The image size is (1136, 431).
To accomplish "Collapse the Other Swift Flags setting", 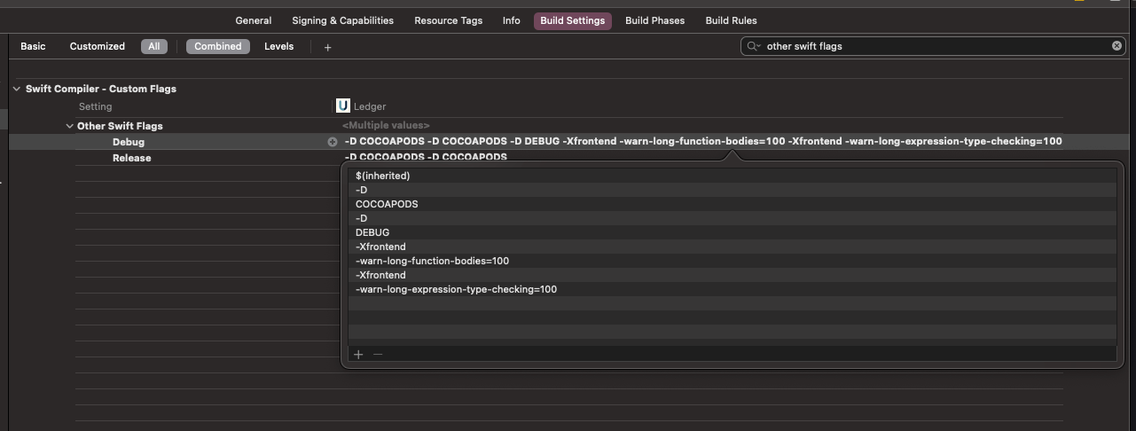I will click(69, 126).
